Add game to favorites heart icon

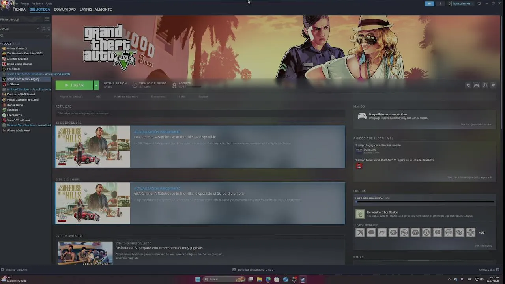(x=493, y=85)
